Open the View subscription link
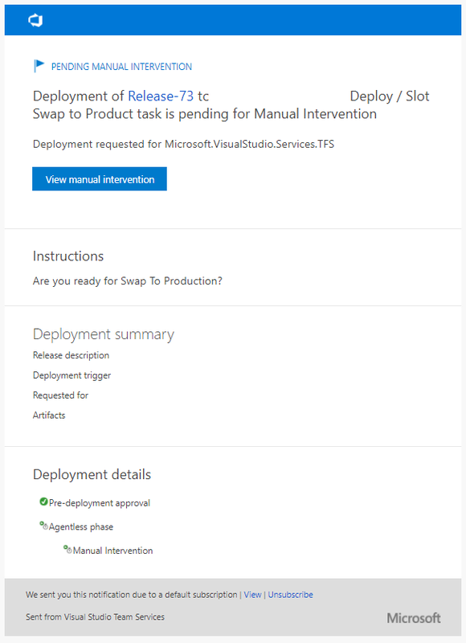466x643 pixels. coord(252,595)
